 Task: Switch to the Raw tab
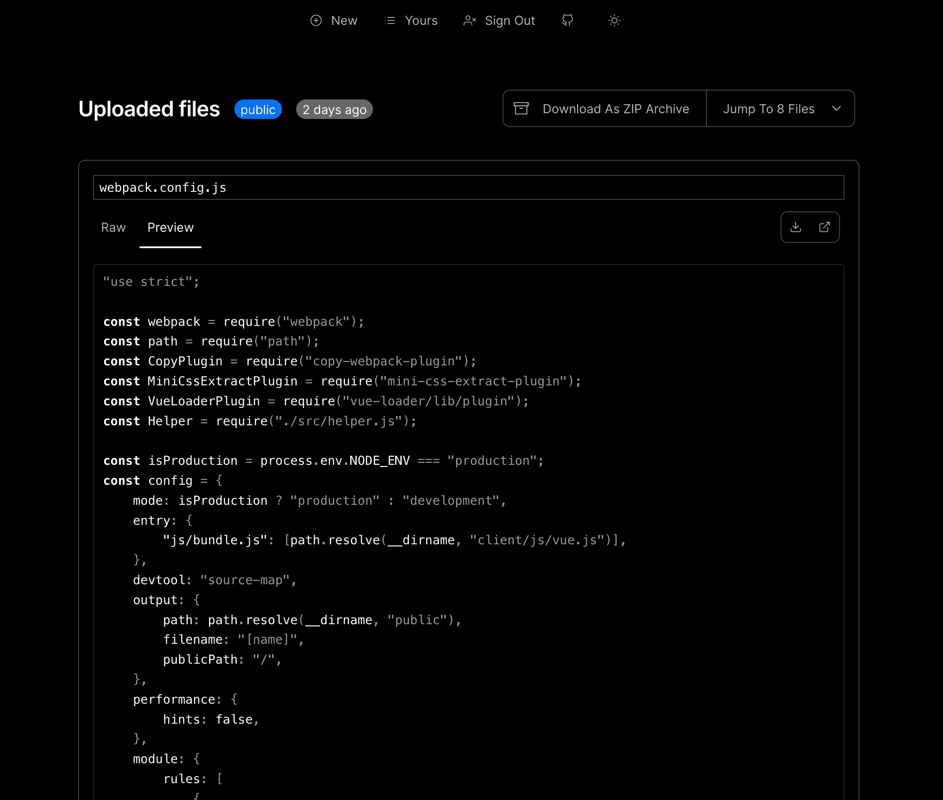click(113, 228)
